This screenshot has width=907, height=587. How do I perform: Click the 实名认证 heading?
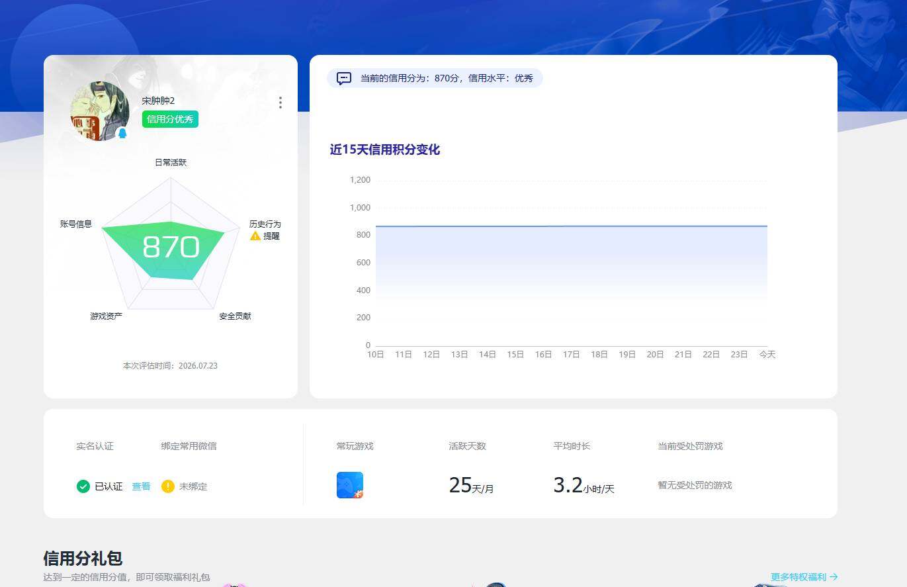pos(95,446)
